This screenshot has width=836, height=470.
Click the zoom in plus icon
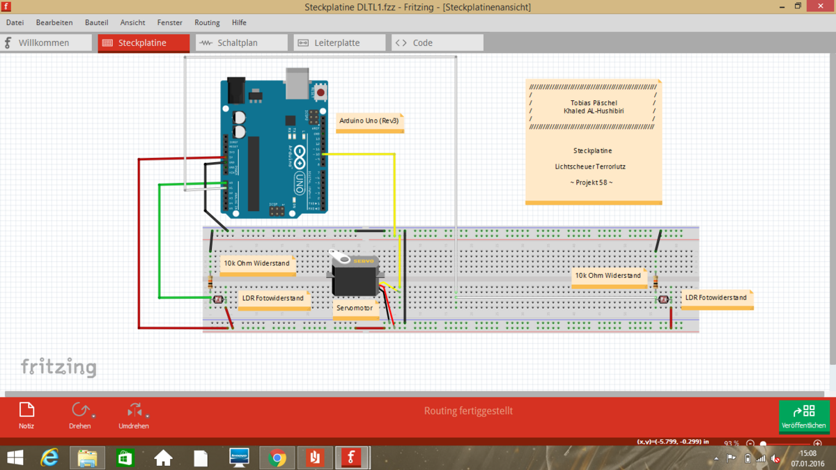coord(817,444)
